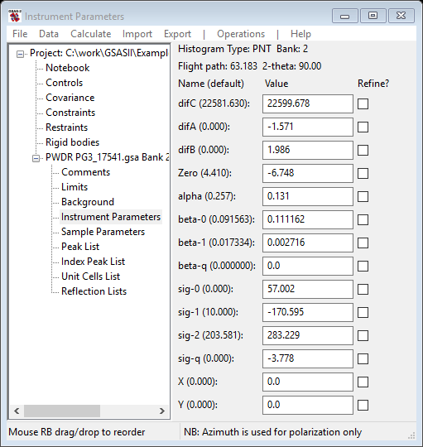Click the beta-0 value field
Screen dimensions: 423x447
(x=308, y=219)
